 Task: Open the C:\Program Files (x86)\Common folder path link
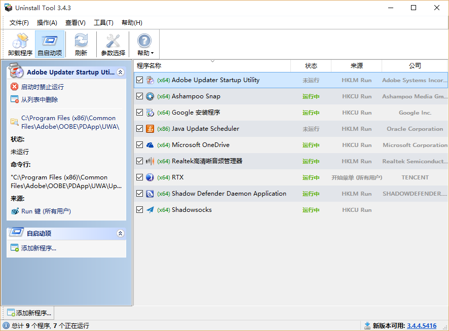click(70, 122)
